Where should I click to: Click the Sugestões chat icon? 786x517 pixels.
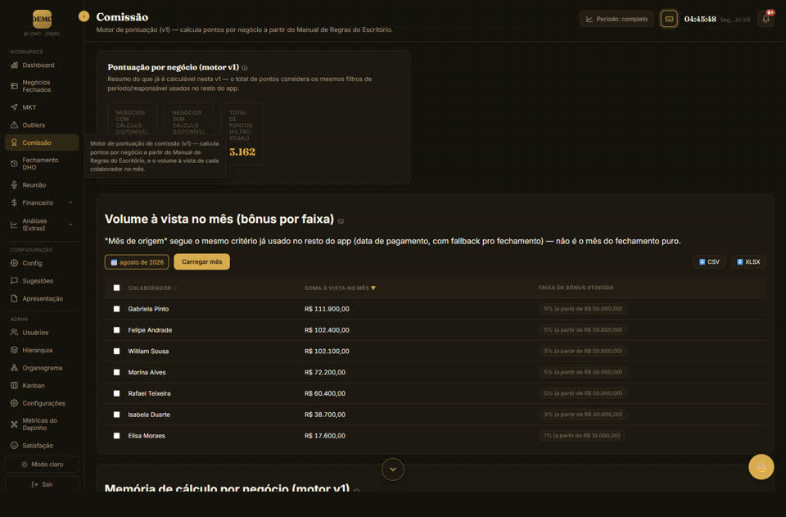pos(14,281)
